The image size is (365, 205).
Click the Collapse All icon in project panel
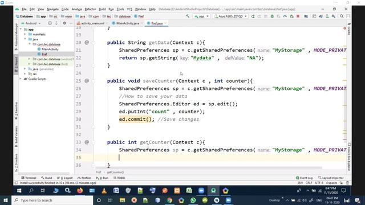pyautogui.click(x=56, y=23)
